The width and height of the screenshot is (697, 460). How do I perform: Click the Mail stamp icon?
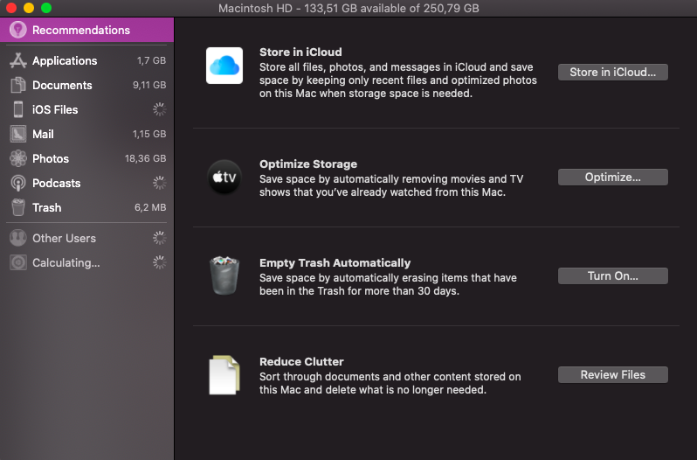coord(17,134)
